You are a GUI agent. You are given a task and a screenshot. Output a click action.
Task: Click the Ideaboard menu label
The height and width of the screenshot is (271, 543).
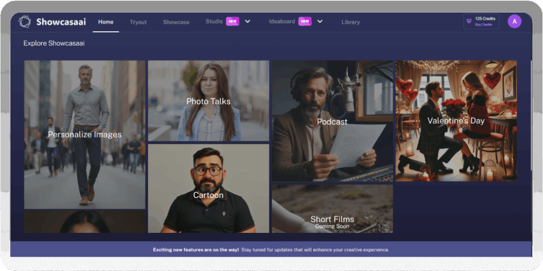pos(282,22)
